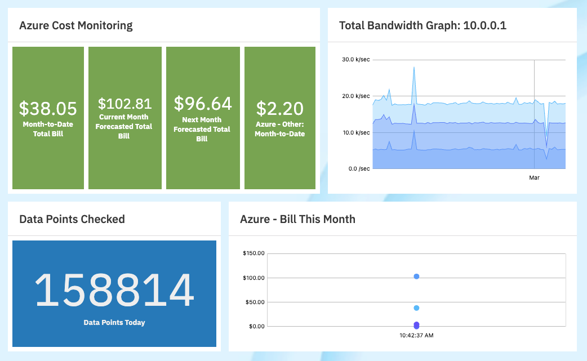
Task: Click the sharp dip in the bandwidth graph
Action: (x=546, y=146)
